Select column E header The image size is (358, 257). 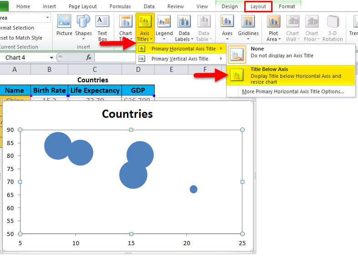click(x=171, y=70)
